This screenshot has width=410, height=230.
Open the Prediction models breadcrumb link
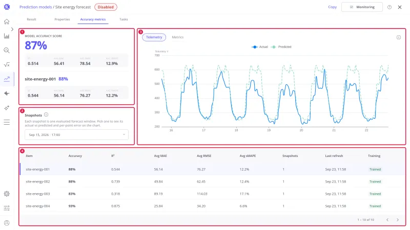[35, 7]
